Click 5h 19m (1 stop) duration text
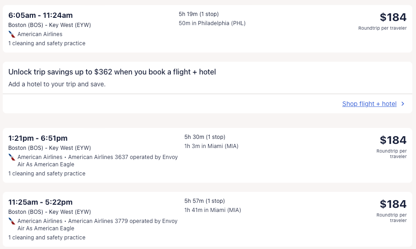Screen dimensions: 416x249 coord(198,14)
